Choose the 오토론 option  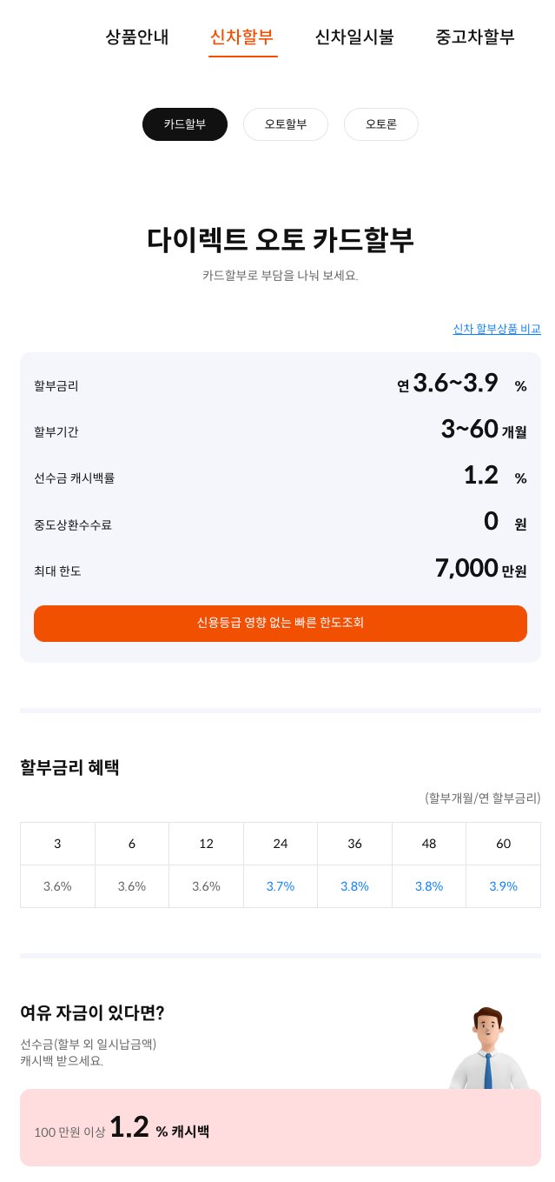(381, 124)
